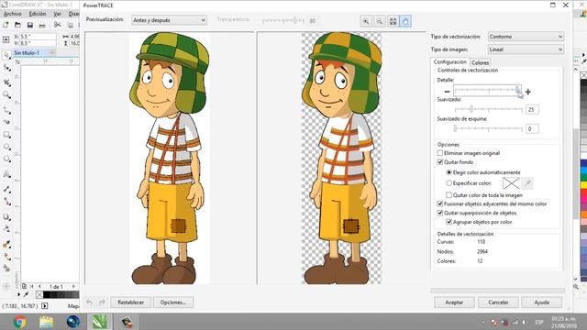Select the Shape tool in CorelDRAW toolbox
Screen dimensions: 587x330
[6, 68]
